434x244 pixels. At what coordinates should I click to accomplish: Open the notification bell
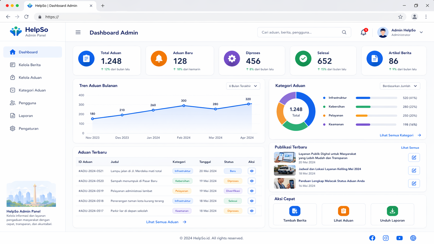click(x=363, y=32)
